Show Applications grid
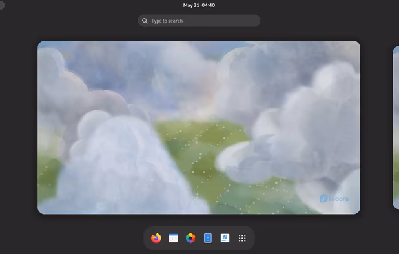 pos(242,239)
